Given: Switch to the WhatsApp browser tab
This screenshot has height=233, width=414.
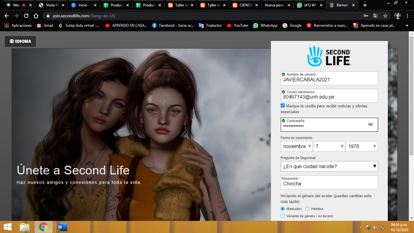Looking at the screenshot, I should coord(309,5).
